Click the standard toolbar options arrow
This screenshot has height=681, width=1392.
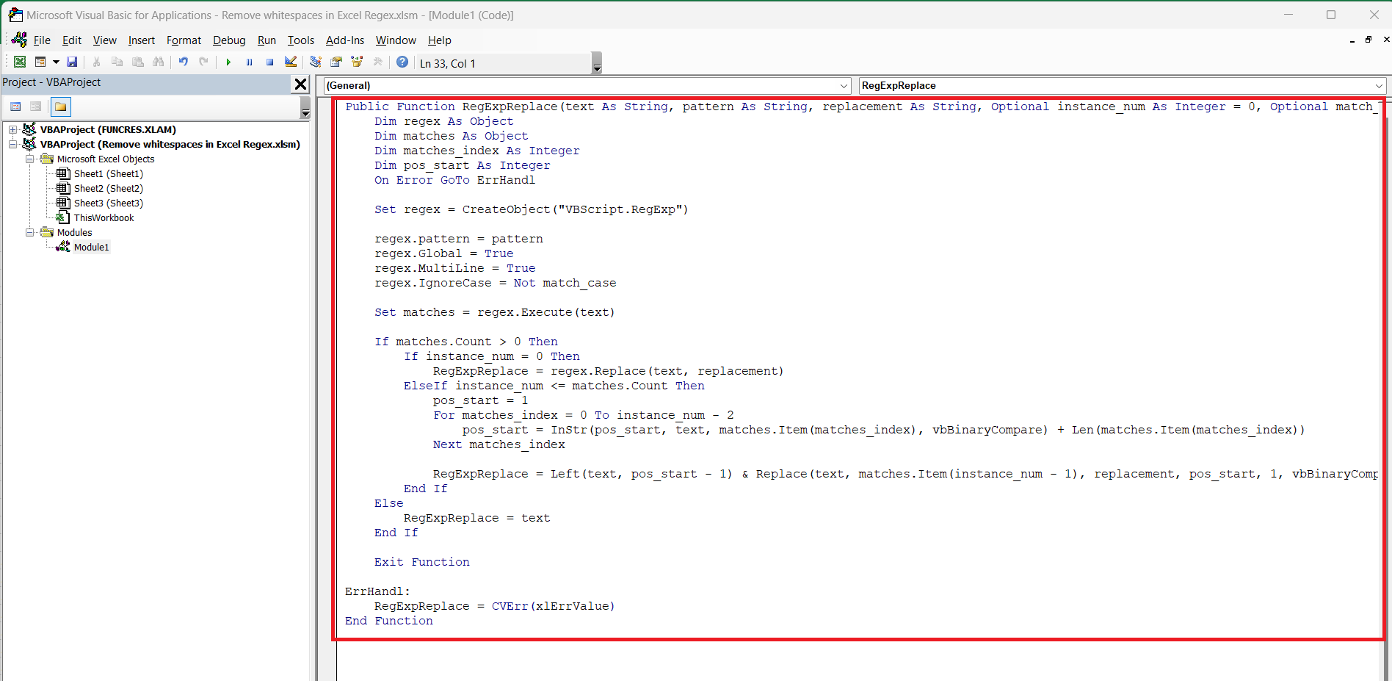point(597,64)
